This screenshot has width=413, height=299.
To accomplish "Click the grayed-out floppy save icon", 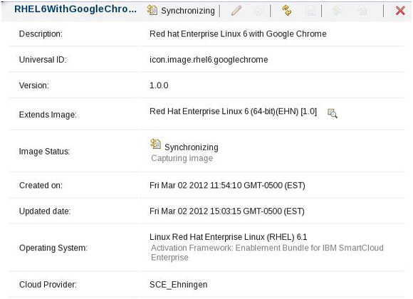I will coord(310,11).
